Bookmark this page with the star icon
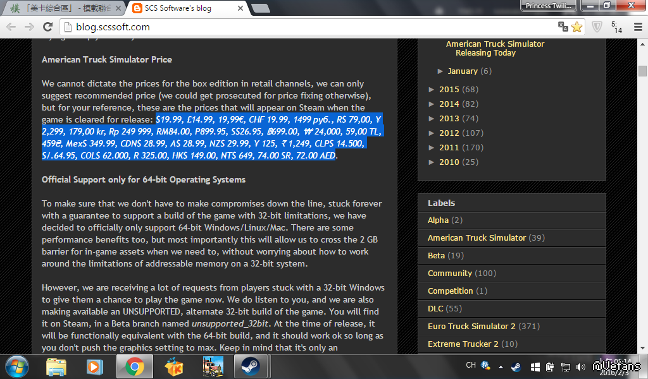The image size is (648, 379). click(576, 27)
